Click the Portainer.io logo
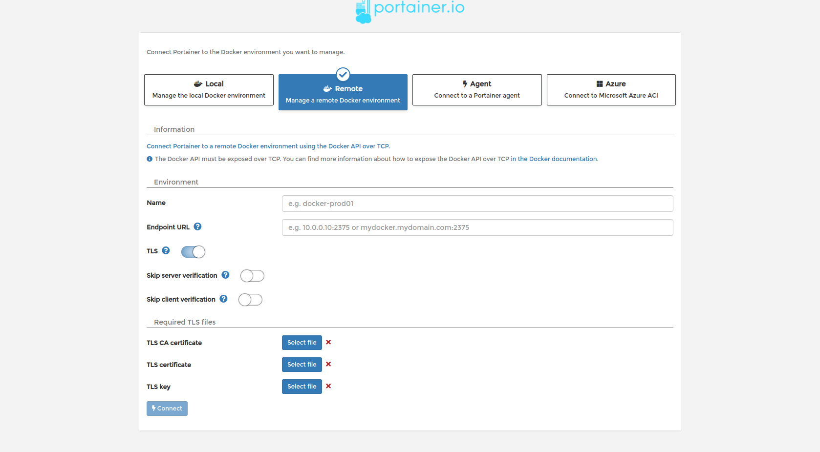 (410, 11)
